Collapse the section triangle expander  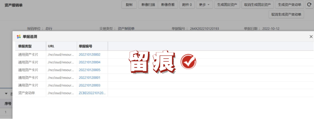coord(6,94)
